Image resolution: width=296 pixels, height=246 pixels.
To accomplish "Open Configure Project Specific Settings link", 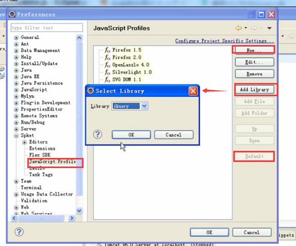I will click(x=225, y=41).
